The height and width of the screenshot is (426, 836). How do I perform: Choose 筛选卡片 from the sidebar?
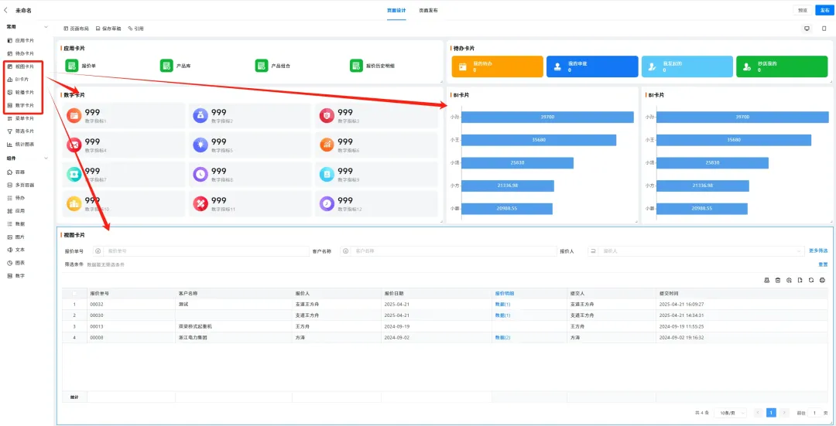coord(24,131)
